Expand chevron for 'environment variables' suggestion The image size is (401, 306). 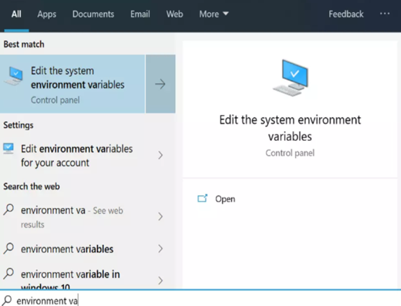coord(160,248)
